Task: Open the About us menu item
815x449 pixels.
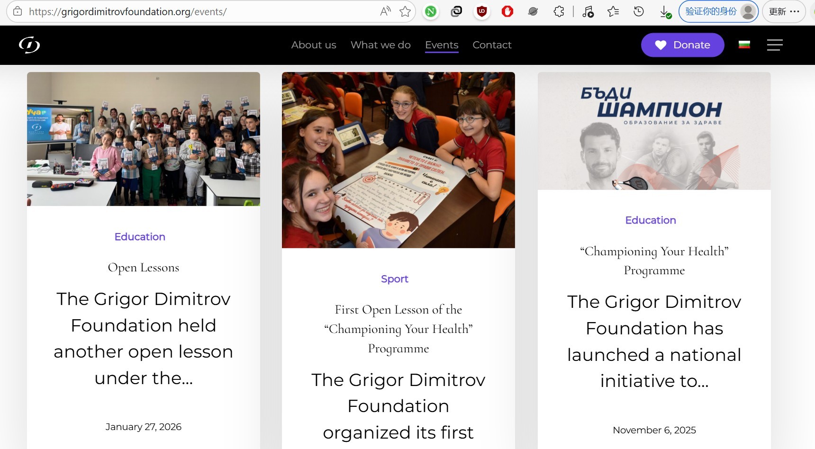Action: (314, 45)
